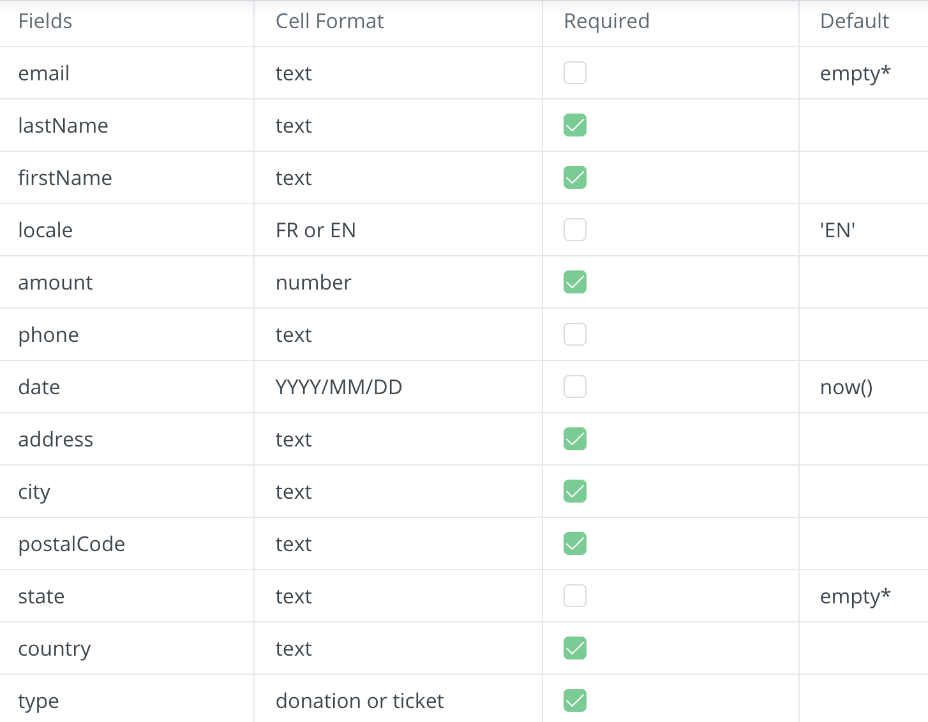Uncheck the firstName required checkbox
Screen dimensions: 928x722
(574, 178)
